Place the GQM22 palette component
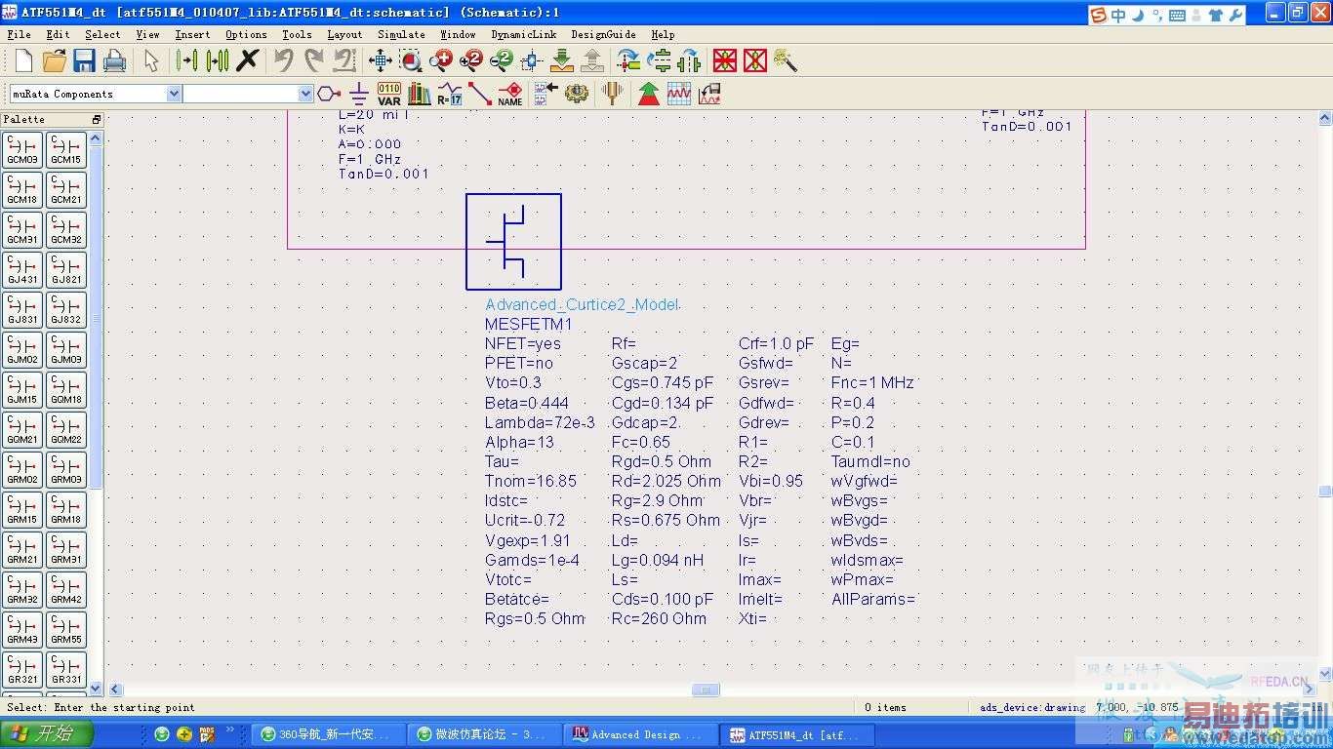The height and width of the screenshot is (749, 1333). pyautogui.click(x=66, y=431)
